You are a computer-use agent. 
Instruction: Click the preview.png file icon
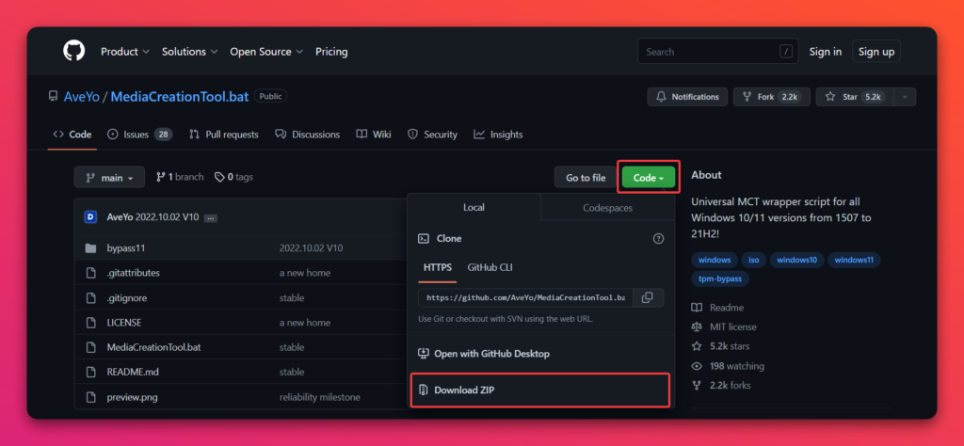[91, 397]
